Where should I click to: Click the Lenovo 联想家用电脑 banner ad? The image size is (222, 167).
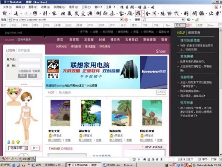(x=106, y=72)
